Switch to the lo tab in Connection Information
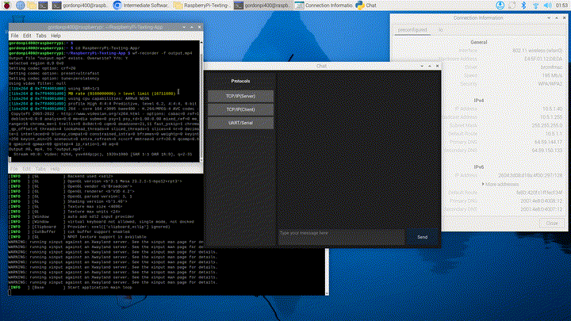571x321 pixels. point(441,30)
